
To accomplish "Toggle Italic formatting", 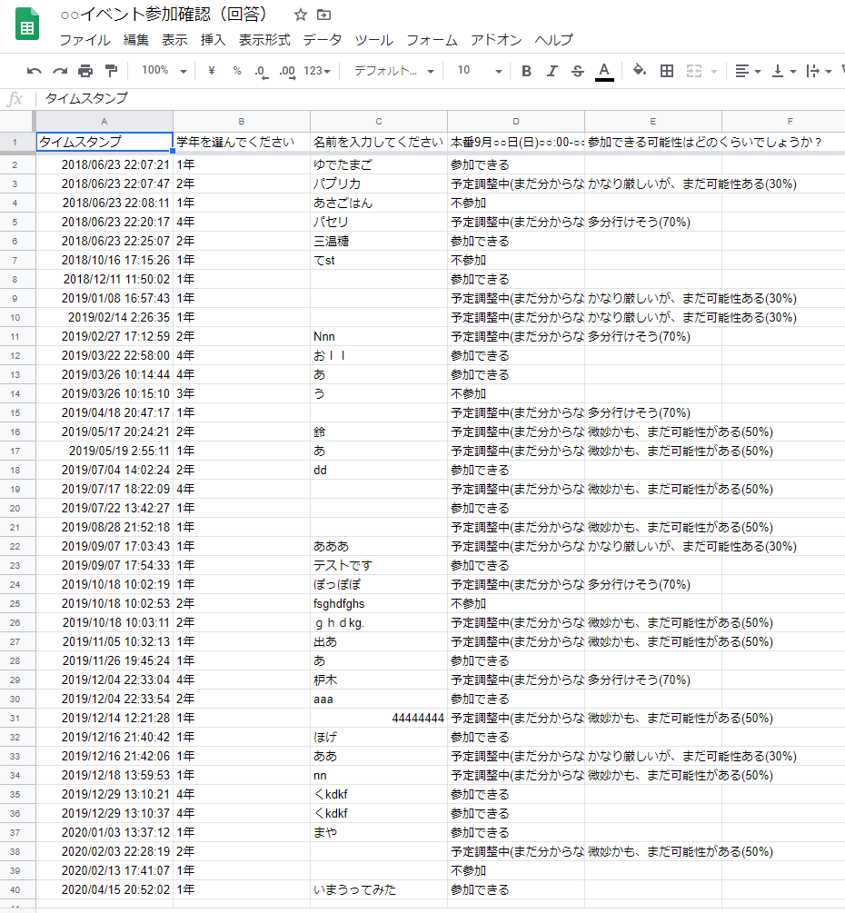I will (x=552, y=71).
